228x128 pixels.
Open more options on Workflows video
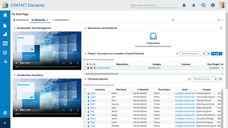pos(78,110)
